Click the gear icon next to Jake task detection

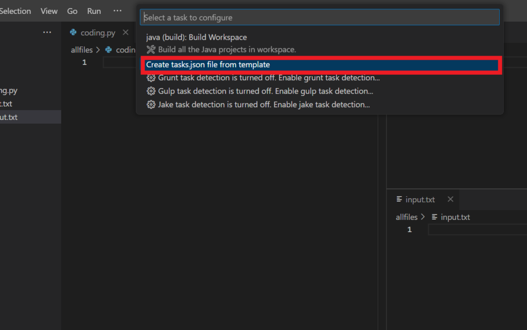pyautogui.click(x=151, y=105)
